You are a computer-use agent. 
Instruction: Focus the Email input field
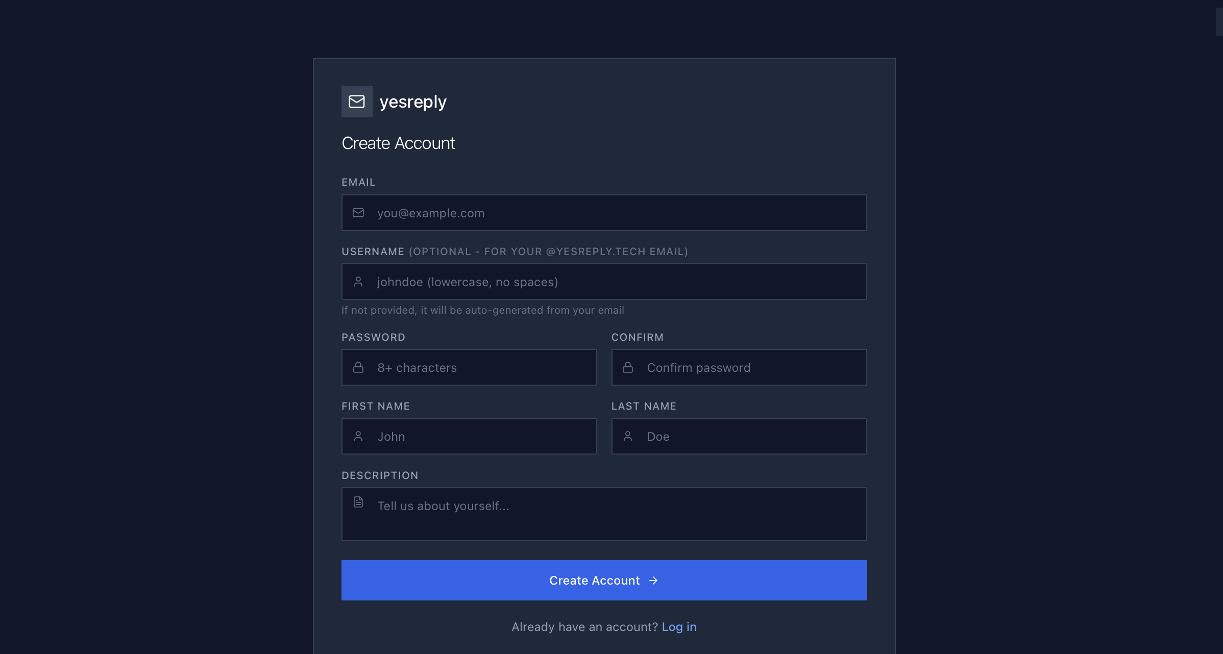613,213
